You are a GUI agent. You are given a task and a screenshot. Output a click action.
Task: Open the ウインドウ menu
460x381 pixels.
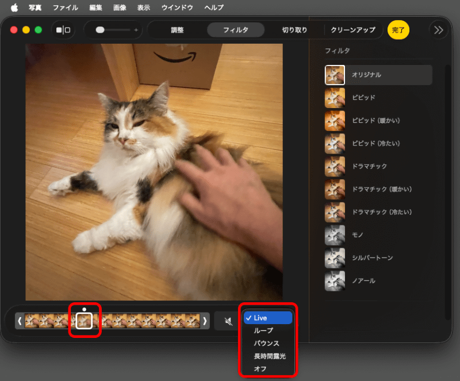(177, 7)
